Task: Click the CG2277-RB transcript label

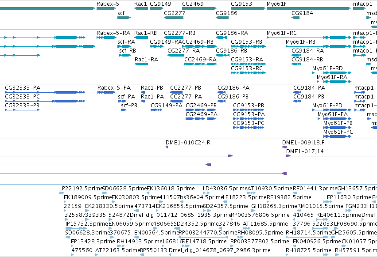Action: coord(179,33)
